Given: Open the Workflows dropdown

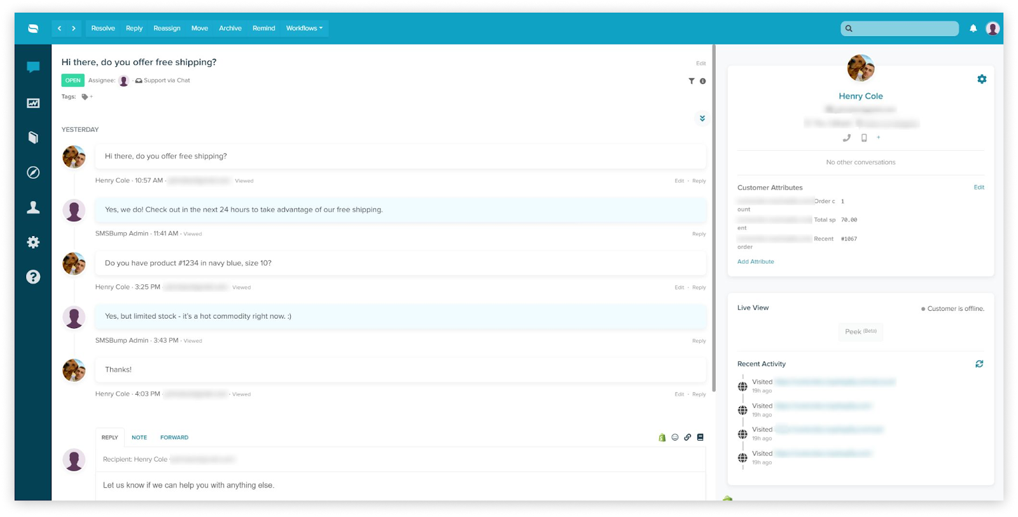Looking at the screenshot, I should point(304,28).
